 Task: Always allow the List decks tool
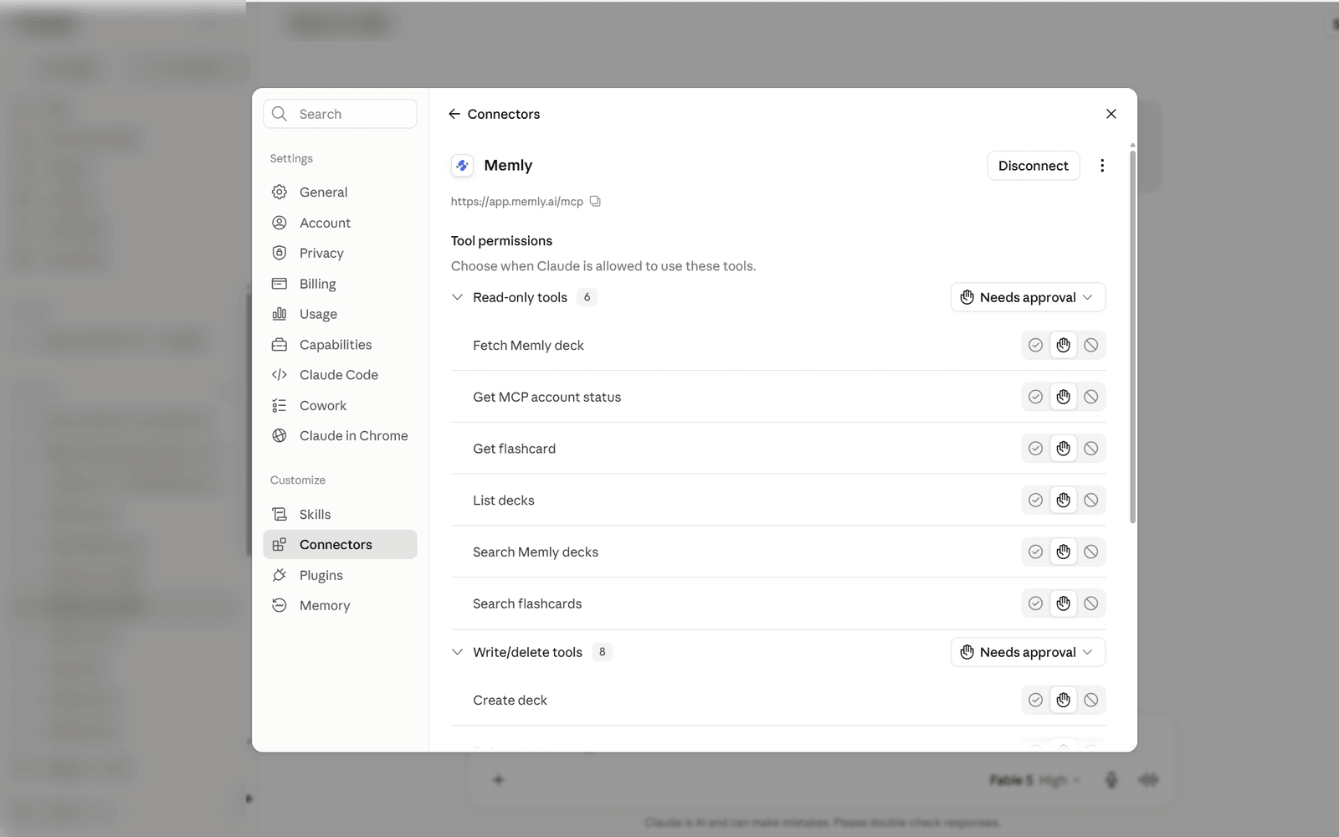tap(1035, 500)
